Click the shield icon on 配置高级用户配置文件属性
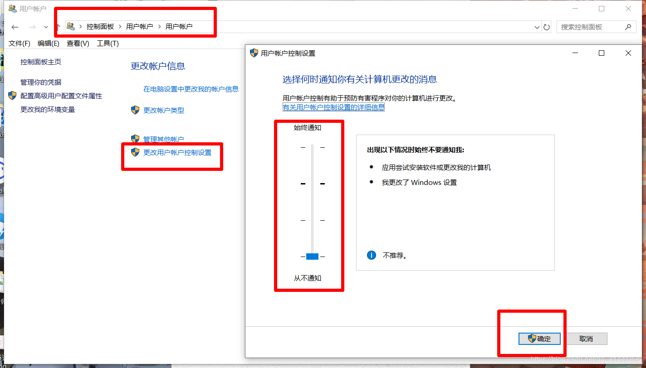 (12, 96)
